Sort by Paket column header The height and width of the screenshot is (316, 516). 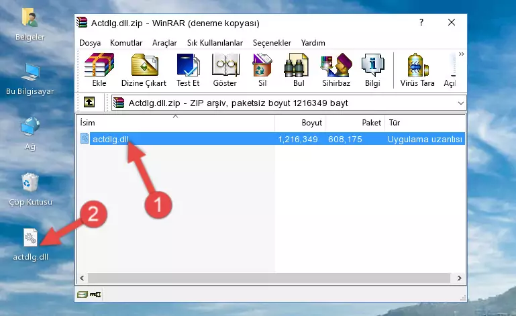click(x=355, y=123)
